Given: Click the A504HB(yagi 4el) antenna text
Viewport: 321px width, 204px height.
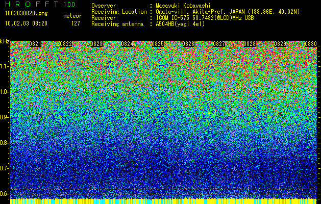Looking at the screenshot, I should pos(180,24).
